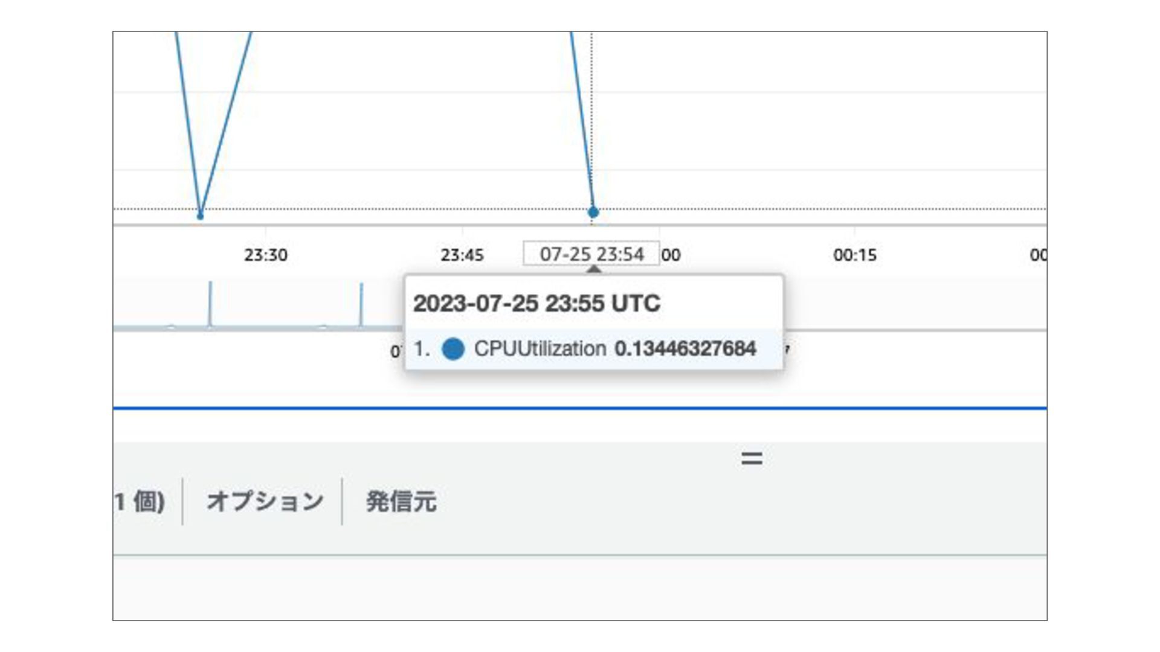Click the second spike in mini timeline
Viewport: 1160px width, 652px height.
coord(361,305)
